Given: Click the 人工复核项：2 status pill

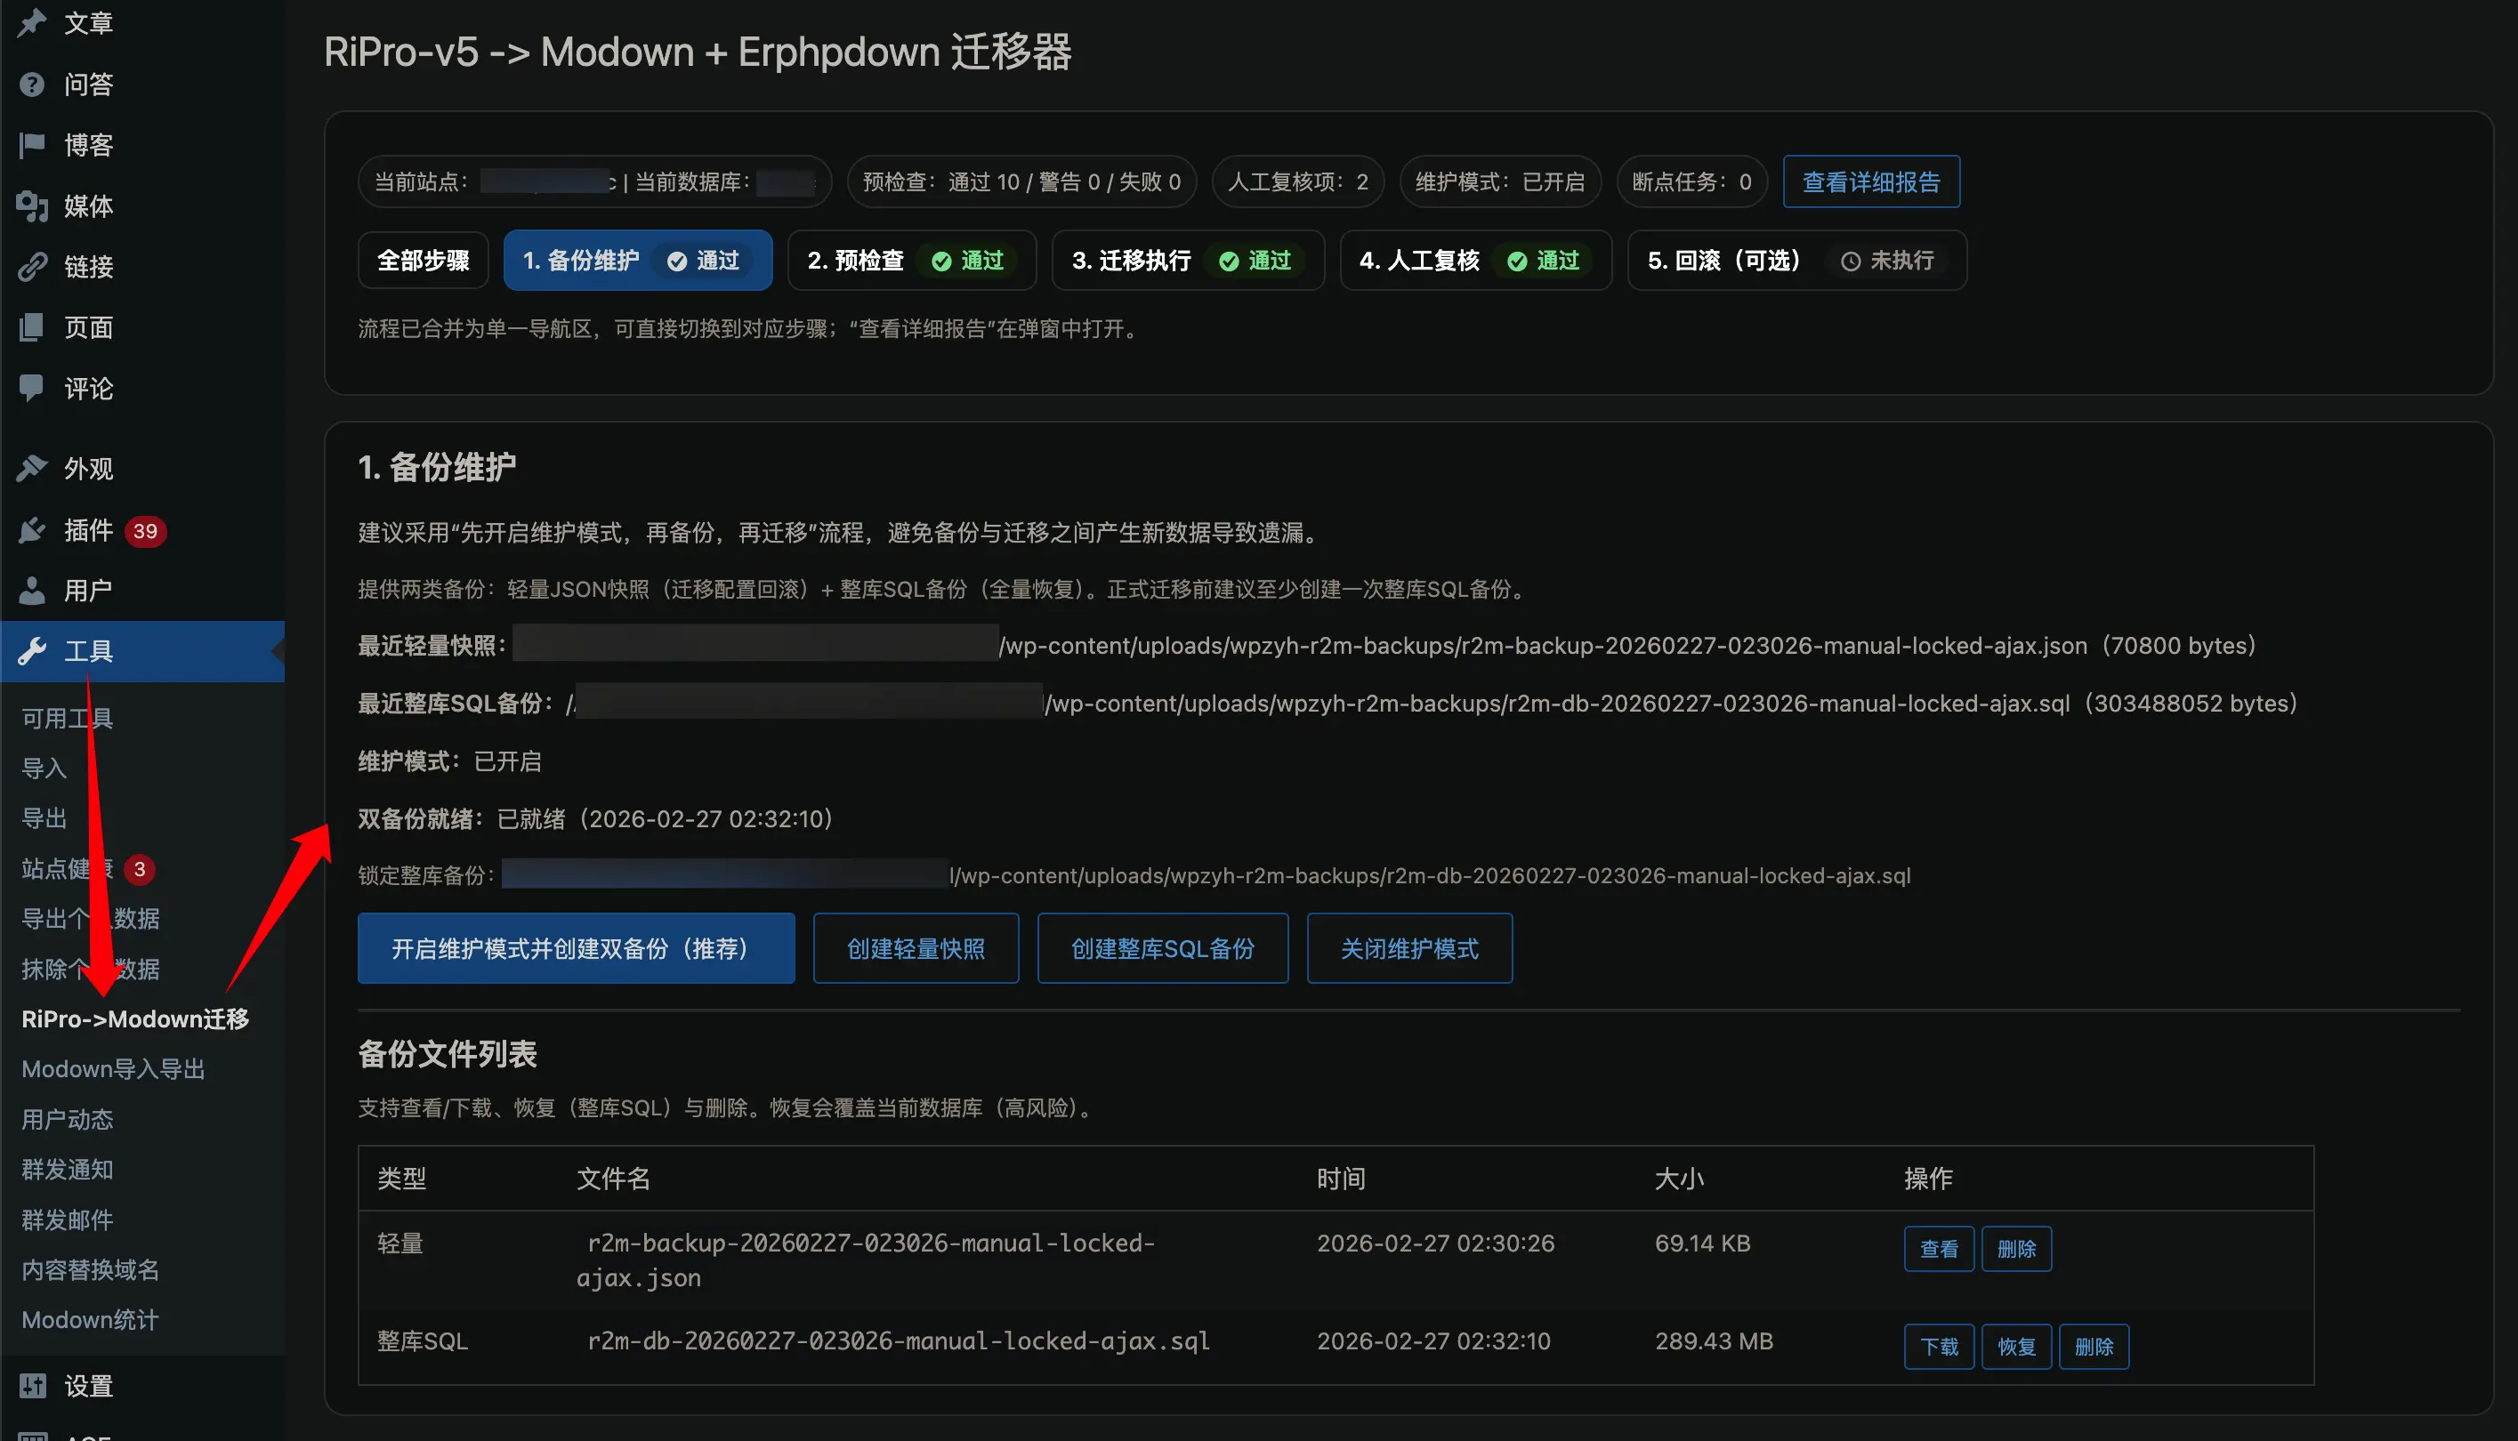Looking at the screenshot, I should pyautogui.click(x=1297, y=181).
